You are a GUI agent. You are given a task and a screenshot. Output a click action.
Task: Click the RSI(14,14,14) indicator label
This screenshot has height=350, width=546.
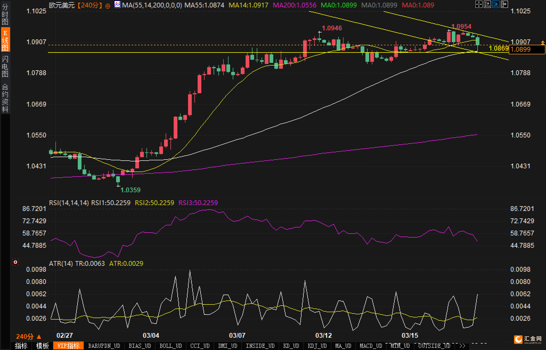pyautogui.click(x=69, y=203)
